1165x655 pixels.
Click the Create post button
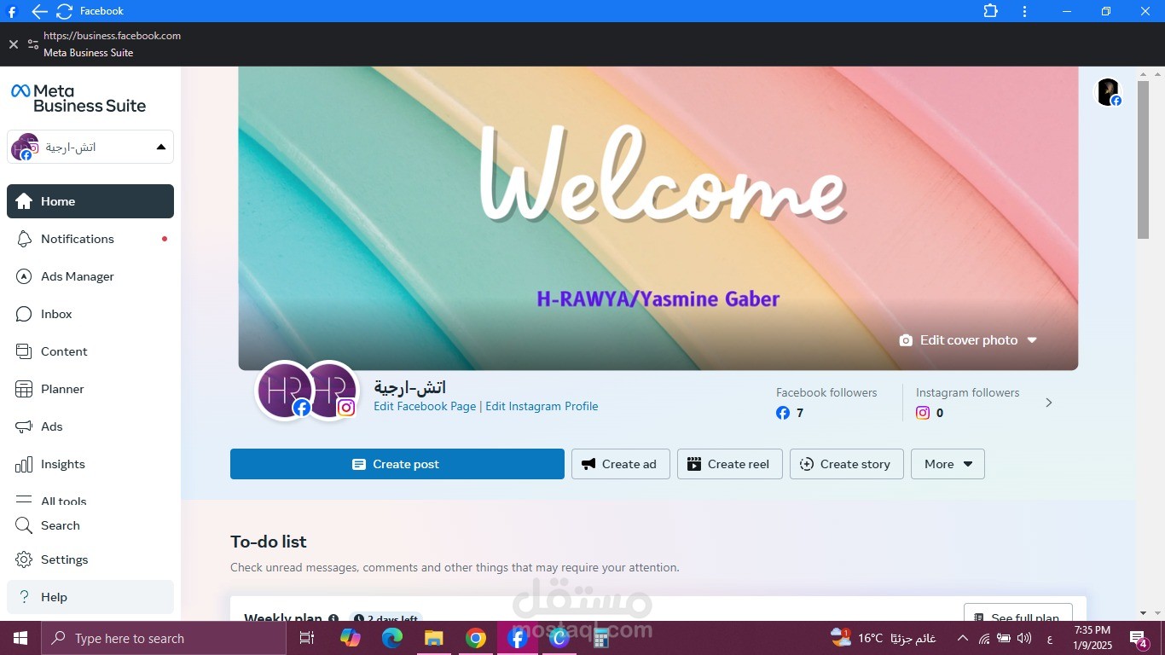[397, 464]
